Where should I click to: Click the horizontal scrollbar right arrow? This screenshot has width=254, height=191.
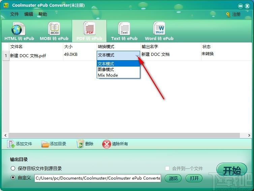249,135
